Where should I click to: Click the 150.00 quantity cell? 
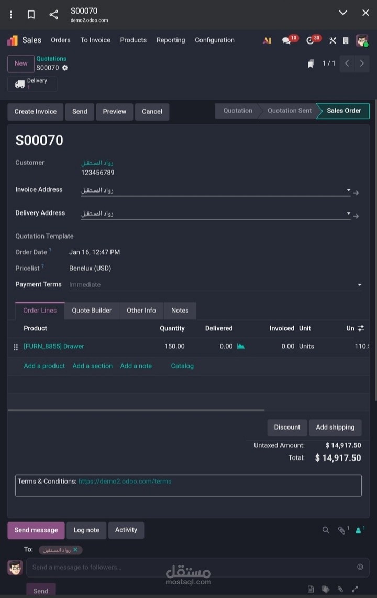point(174,346)
